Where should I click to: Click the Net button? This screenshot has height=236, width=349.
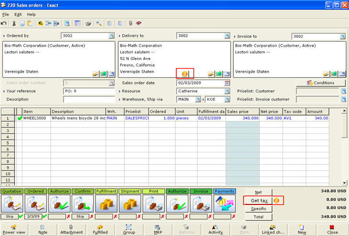coord(259,192)
